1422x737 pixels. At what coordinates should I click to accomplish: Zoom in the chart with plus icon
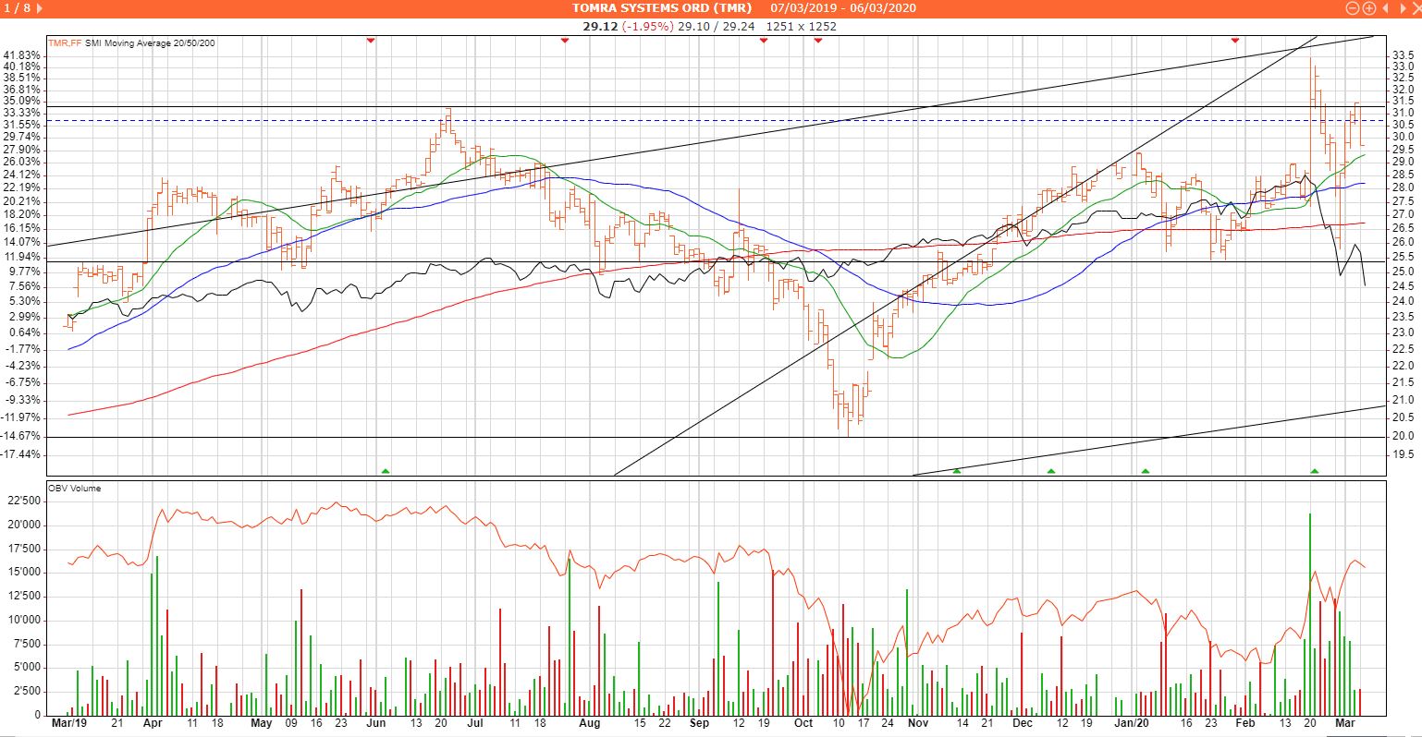click(1368, 8)
